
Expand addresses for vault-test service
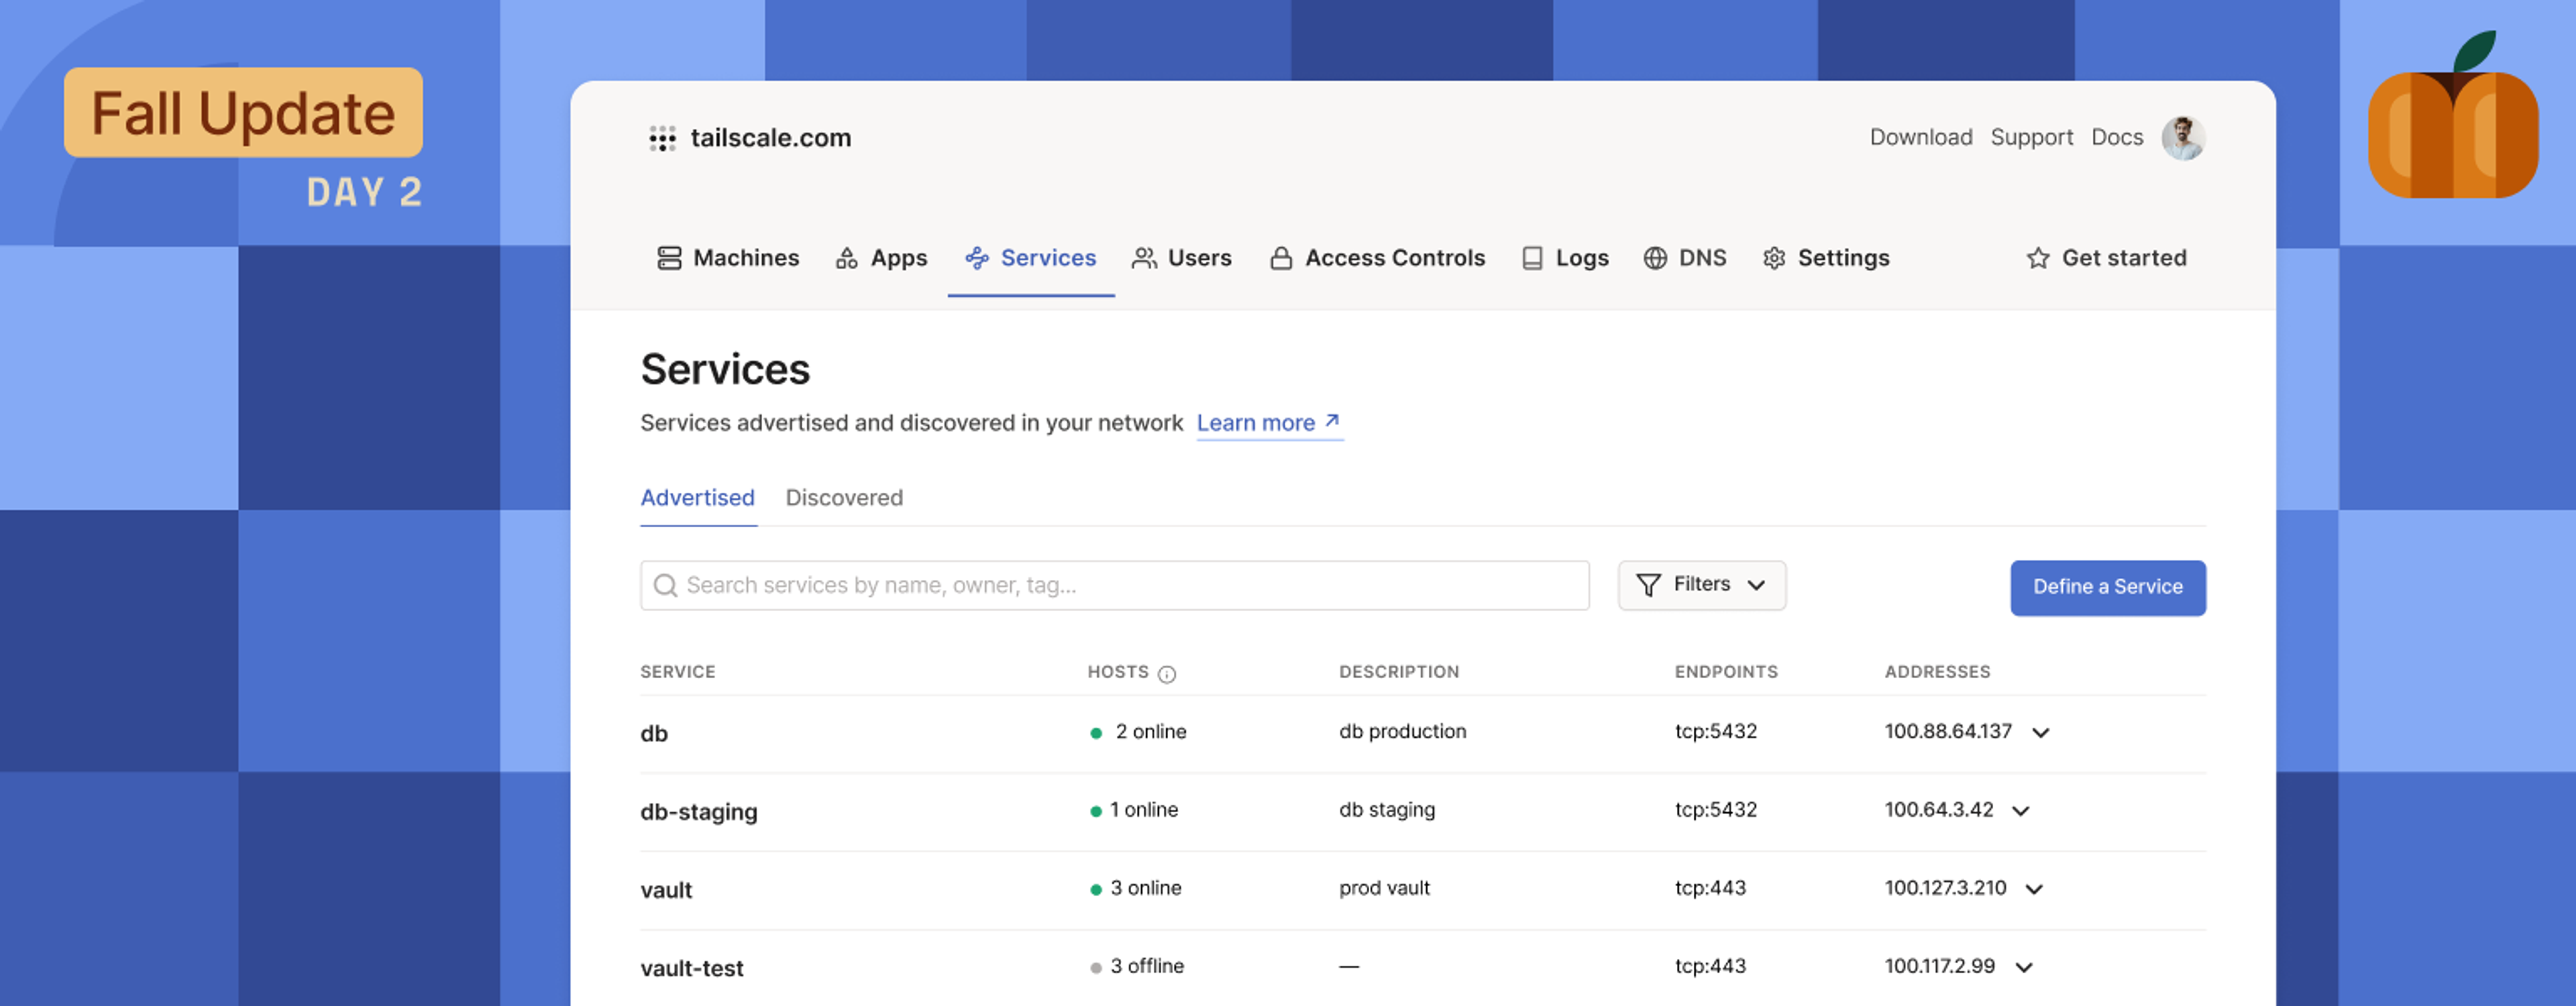click(x=2024, y=967)
